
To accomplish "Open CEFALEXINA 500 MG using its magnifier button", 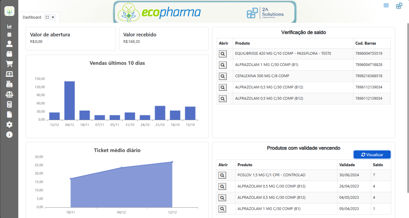I will click(223, 76).
